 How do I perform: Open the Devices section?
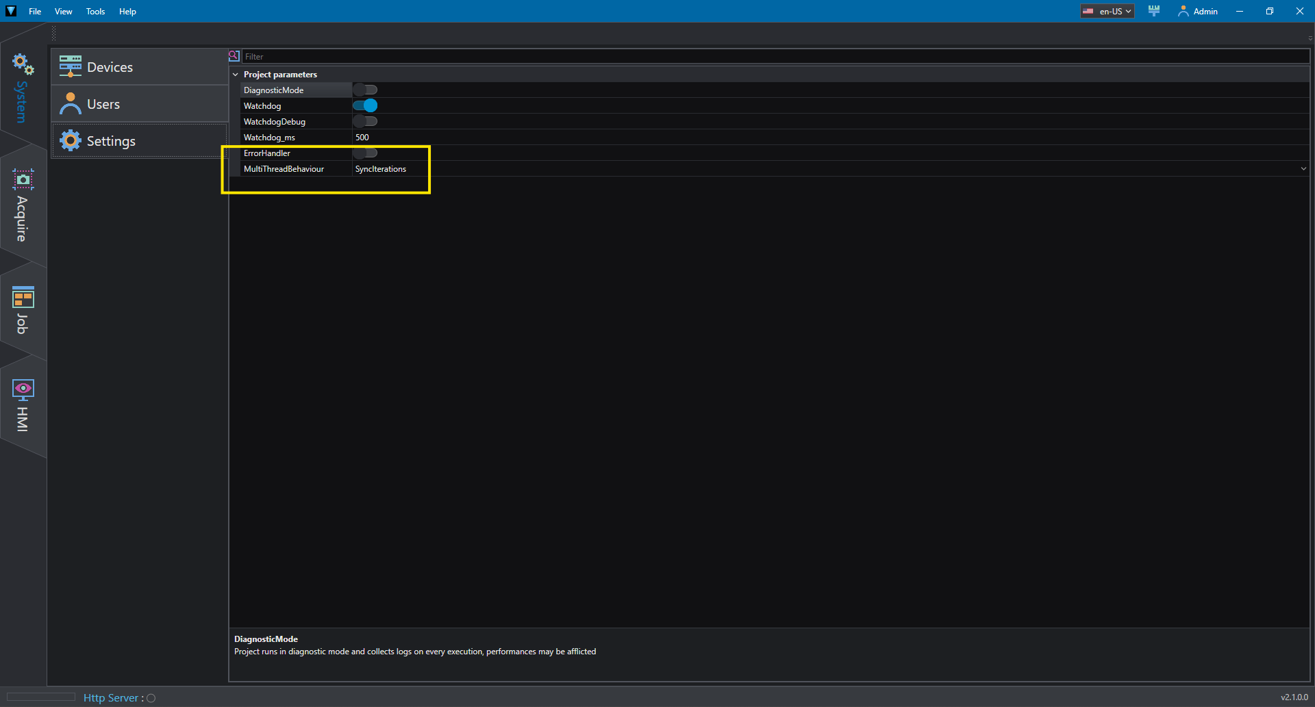click(x=140, y=67)
